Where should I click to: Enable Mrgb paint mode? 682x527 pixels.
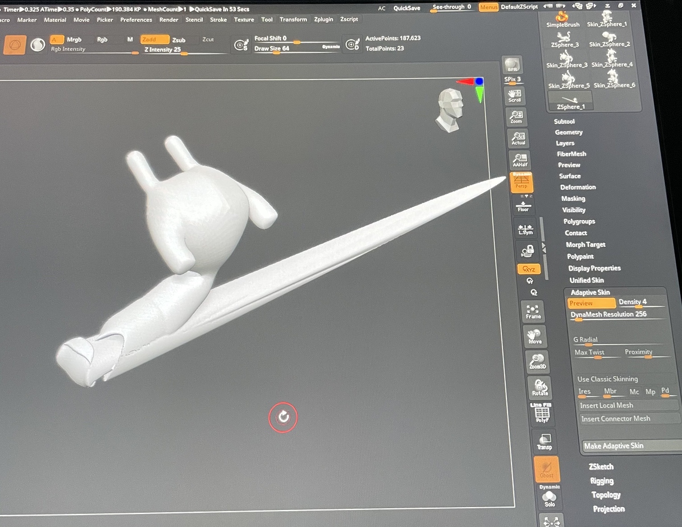tap(74, 40)
